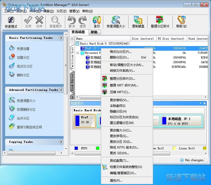Click the 应用 checkmark toolbar icon
The height and width of the screenshot is (185, 211).
click(28, 20)
